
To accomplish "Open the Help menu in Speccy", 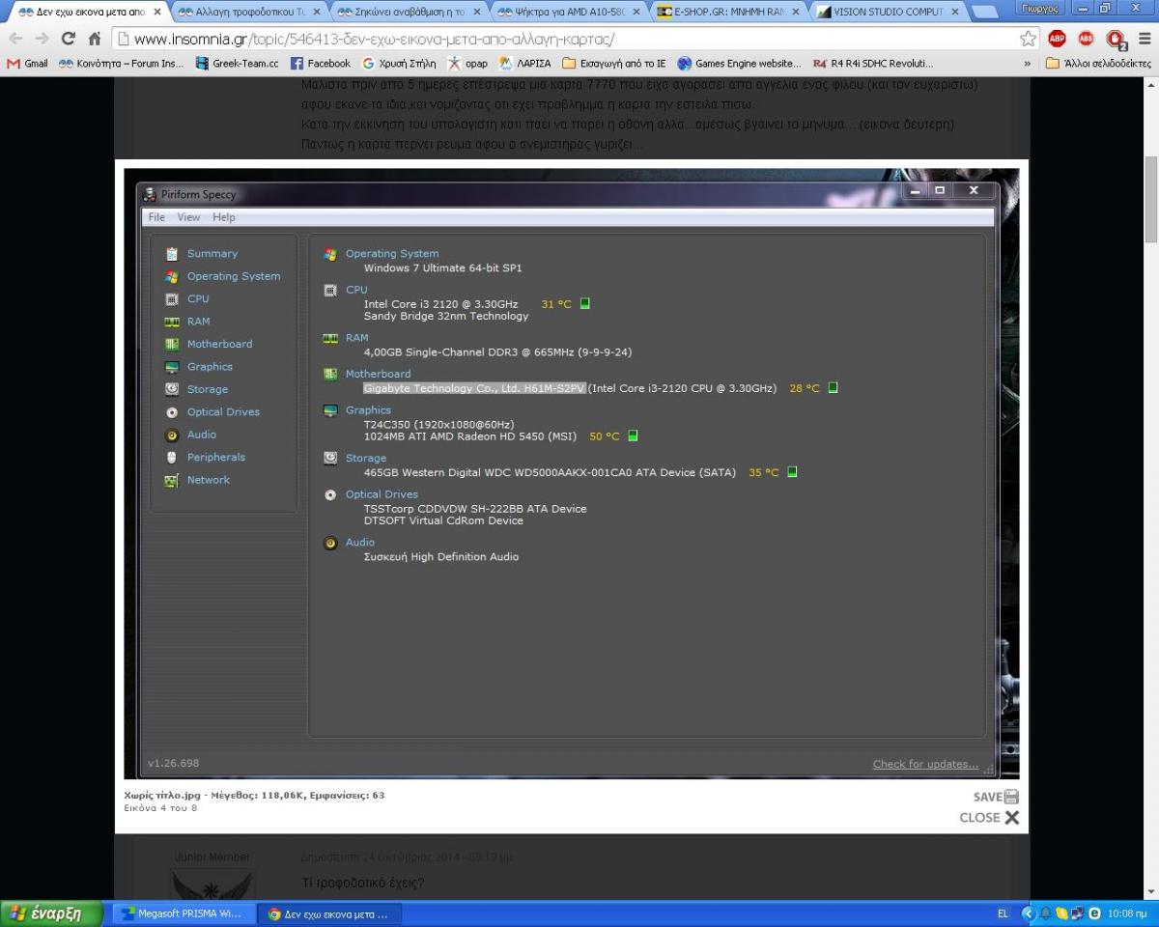I will (x=224, y=217).
